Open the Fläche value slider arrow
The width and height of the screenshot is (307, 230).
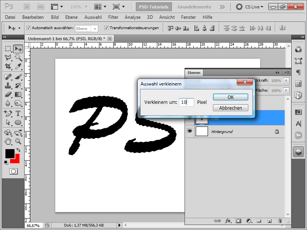pos(286,90)
